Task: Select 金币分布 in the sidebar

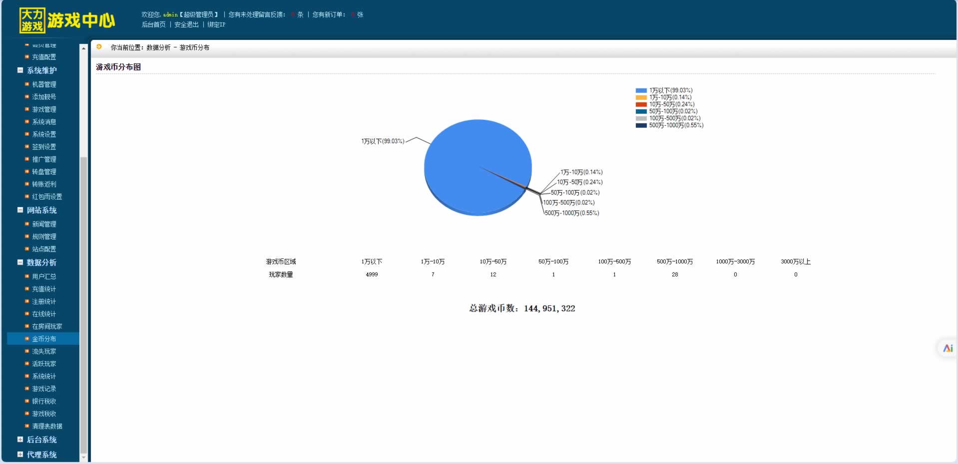Action: 44,339
